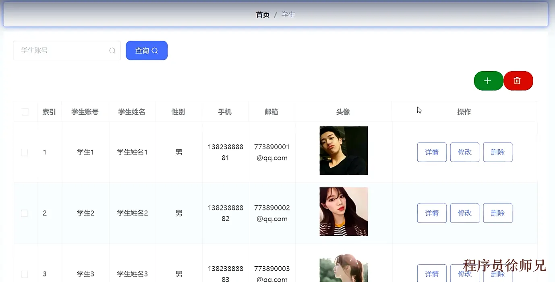Click 操作 column header
This screenshot has width=555, height=282.
[x=464, y=112]
